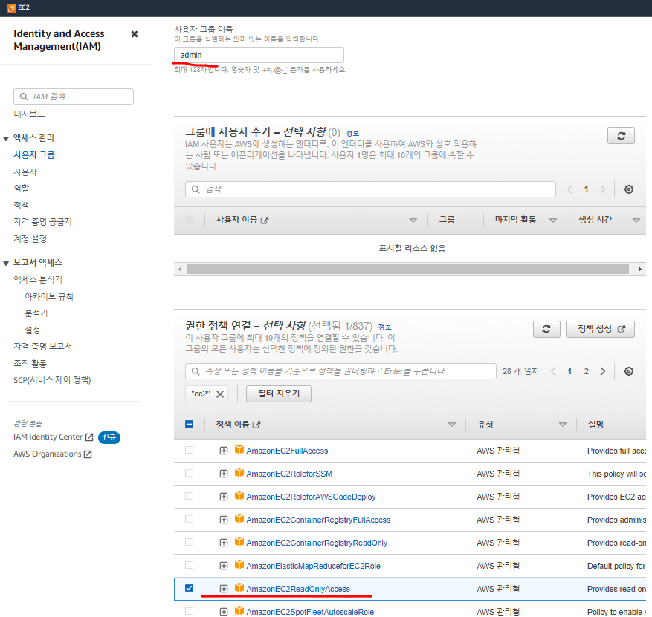This screenshot has height=617, width=652.
Task: Click the 필터 지우기 button
Action: (279, 394)
